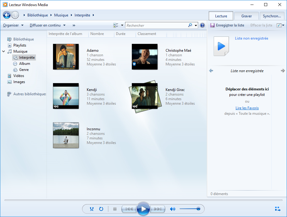Click the Stop playback button
The width and height of the screenshot is (287, 217).
(x=115, y=209)
